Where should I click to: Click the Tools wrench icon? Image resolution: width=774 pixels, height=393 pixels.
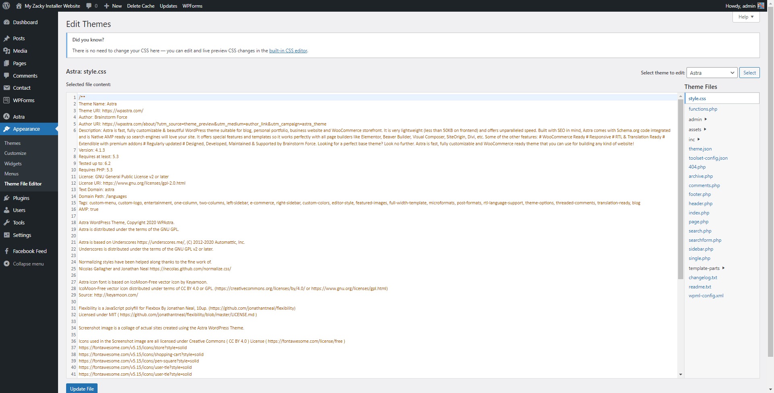click(6, 222)
